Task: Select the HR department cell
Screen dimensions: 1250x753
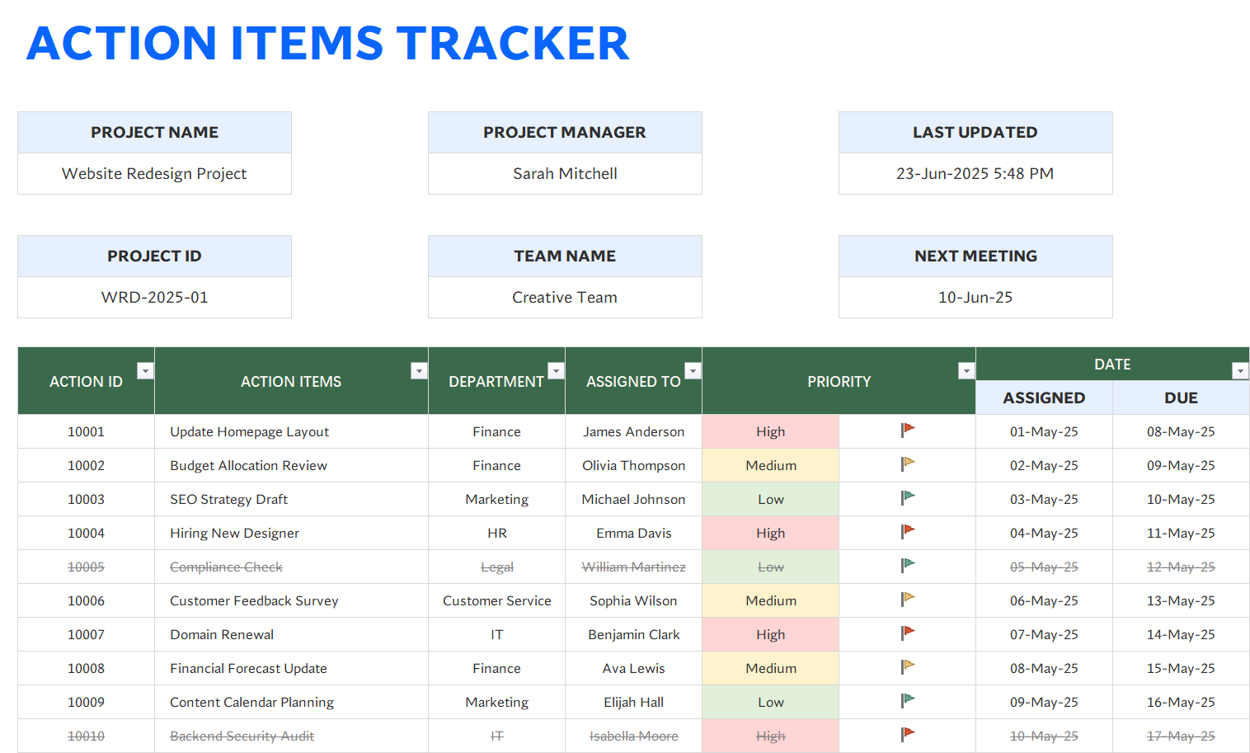Action: pyautogui.click(x=496, y=533)
